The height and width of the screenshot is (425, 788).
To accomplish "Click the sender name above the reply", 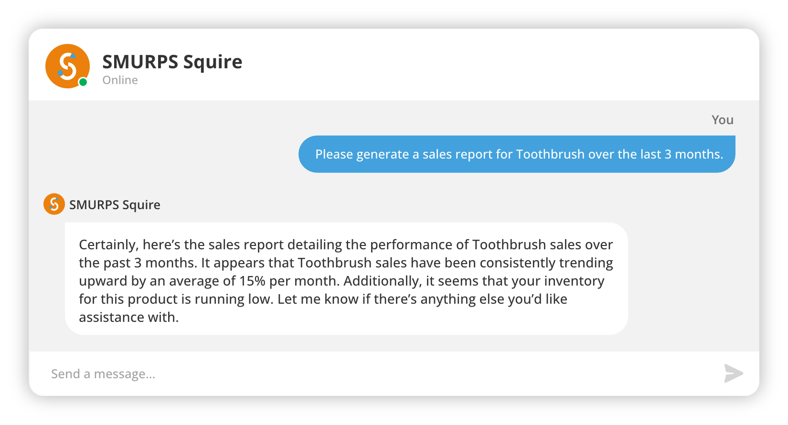I will (115, 205).
